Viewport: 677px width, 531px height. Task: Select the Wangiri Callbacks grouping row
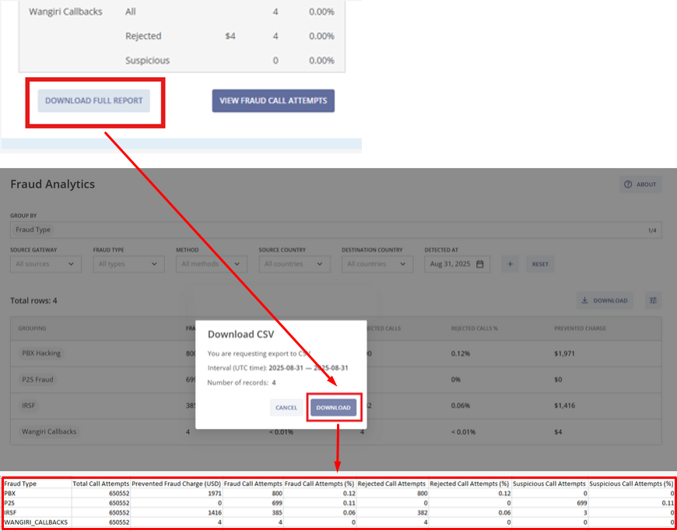click(48, 431)
